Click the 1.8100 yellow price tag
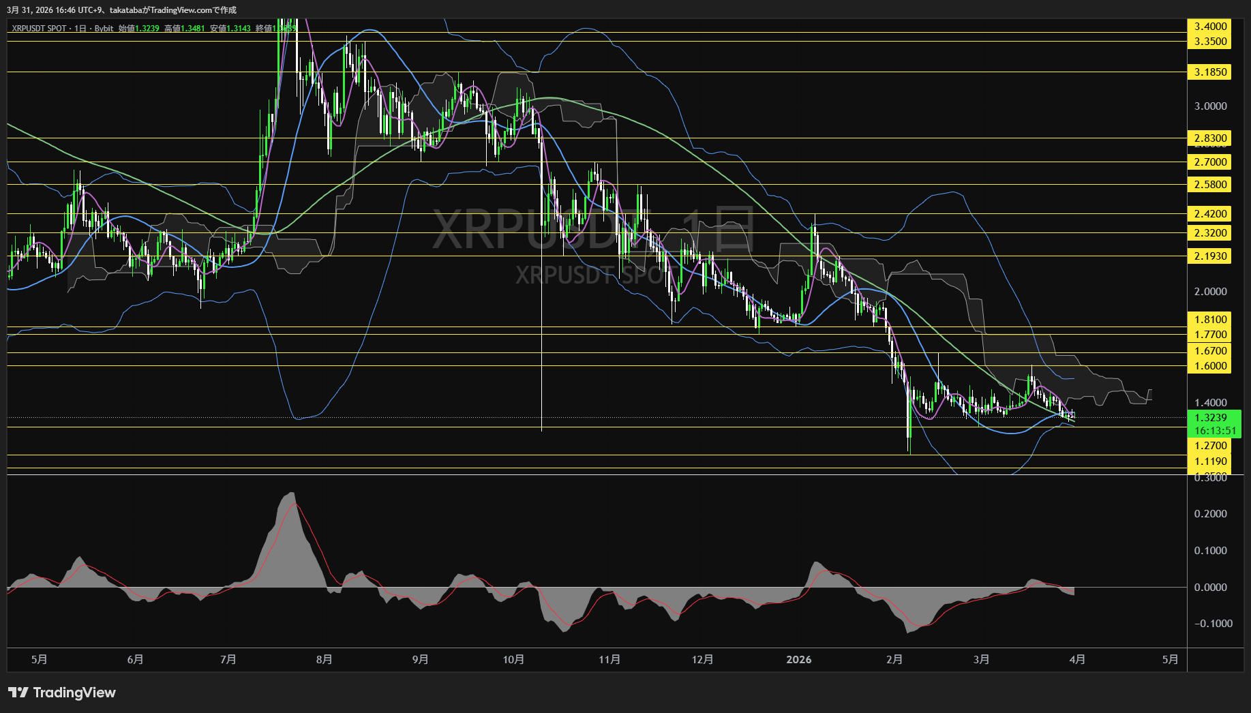Viewport: 1251px width, 713px height. pos(1210,320)
